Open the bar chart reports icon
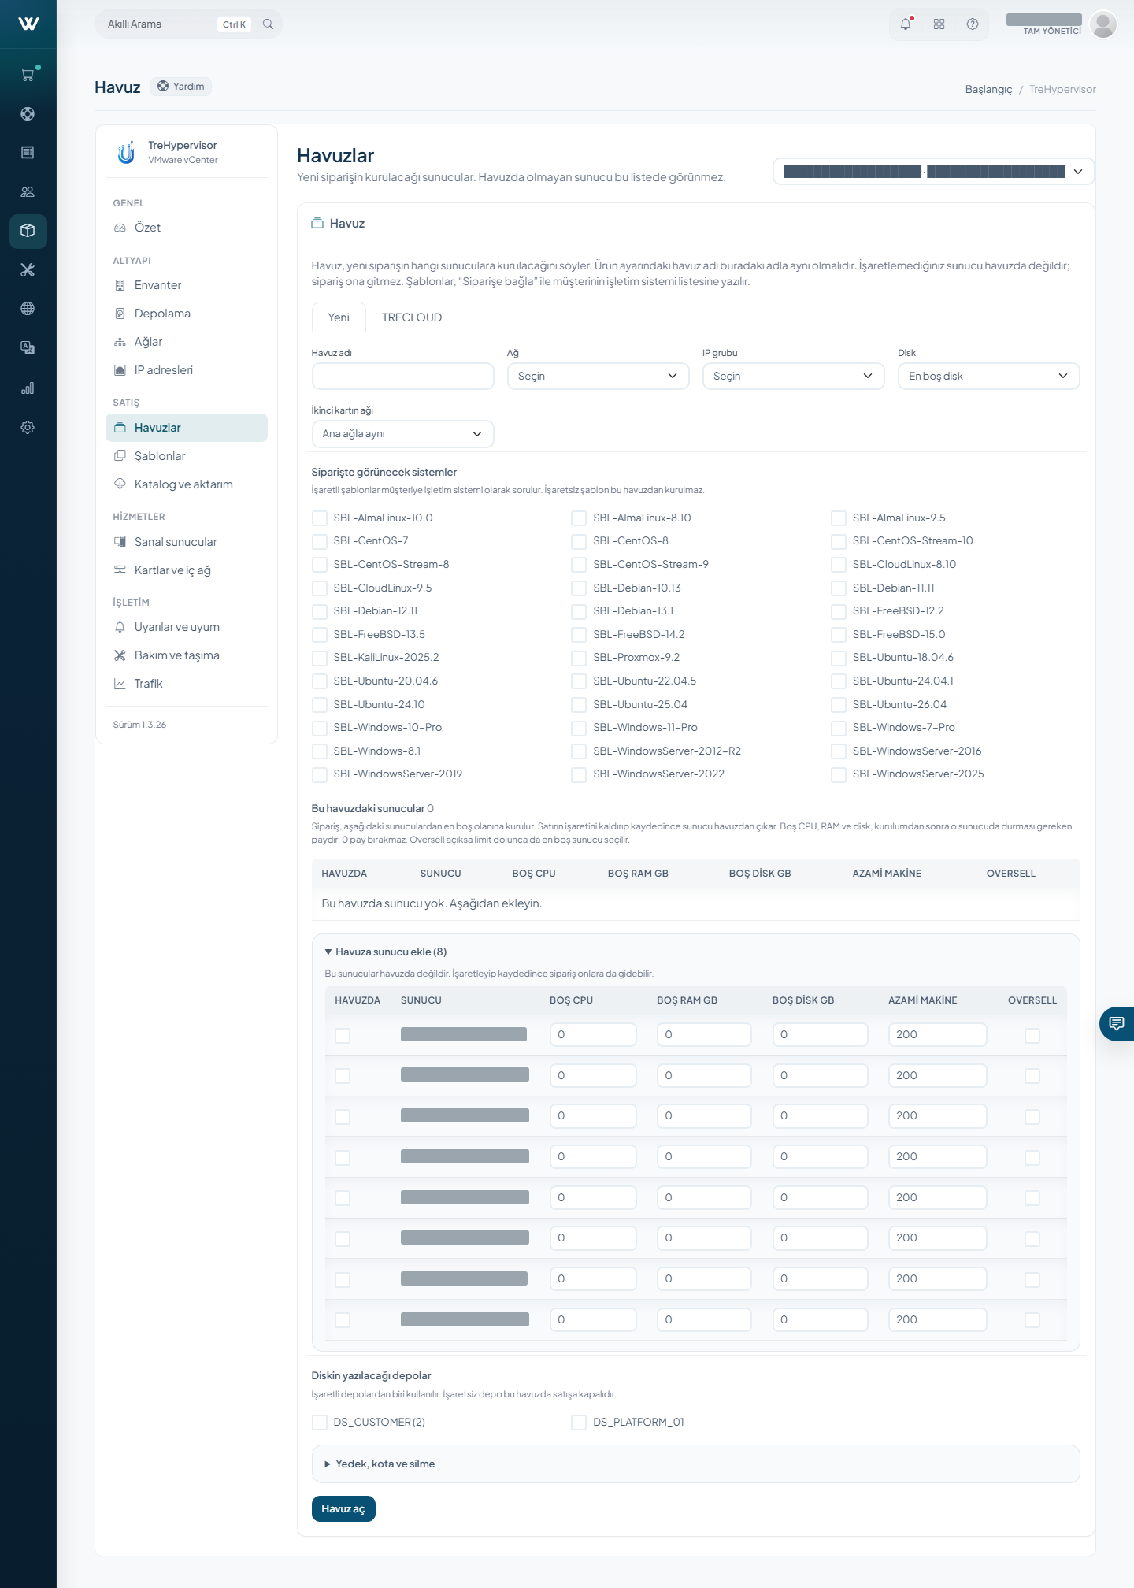Screen dimensions: 1134x1588 tap(28, 388)
